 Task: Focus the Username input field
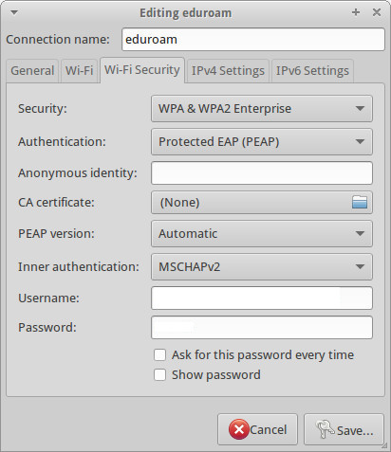coord(262,298)
